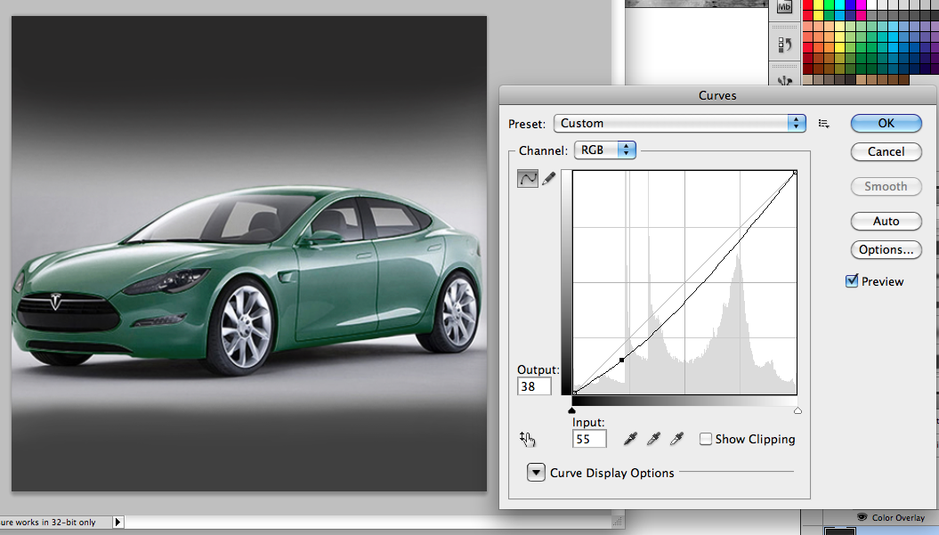Hide the Color Overlay layer effect
939x535 pixels.
pos(862,517)
